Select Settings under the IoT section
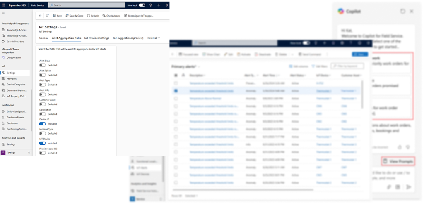424x203 pixels. coord(15,73)
